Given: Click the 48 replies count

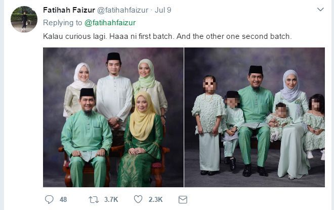Looking at the screenshot, I should click(x=63, y=199).
